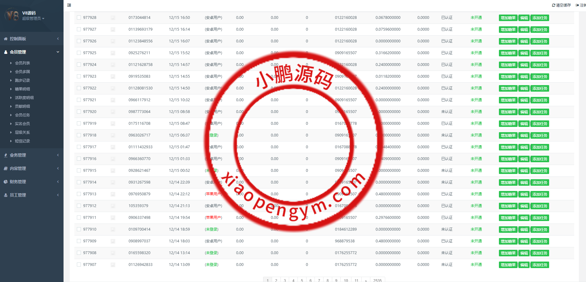This screenshot has height=282, width=586.
Task: Open avatar thumbnail in row 977928
Action: pyautogui.click(x=113, y=18)
